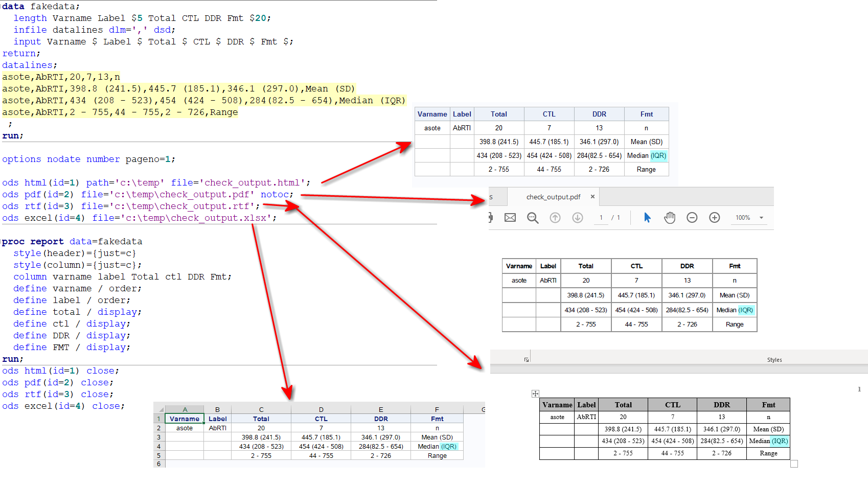
Task: Select the Hand pan tool
Action: [x=670, y=218]
